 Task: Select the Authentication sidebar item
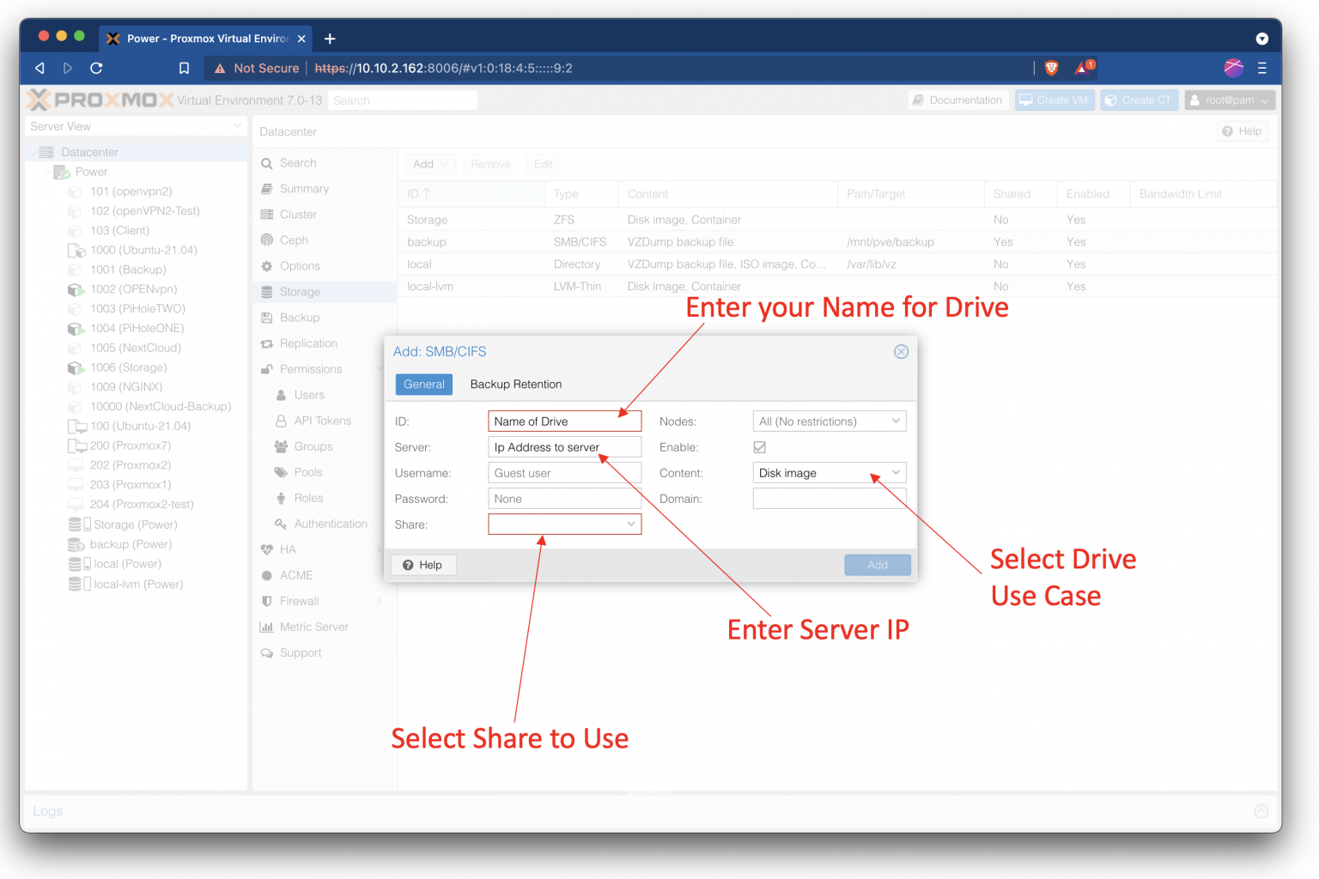(331, 523)
